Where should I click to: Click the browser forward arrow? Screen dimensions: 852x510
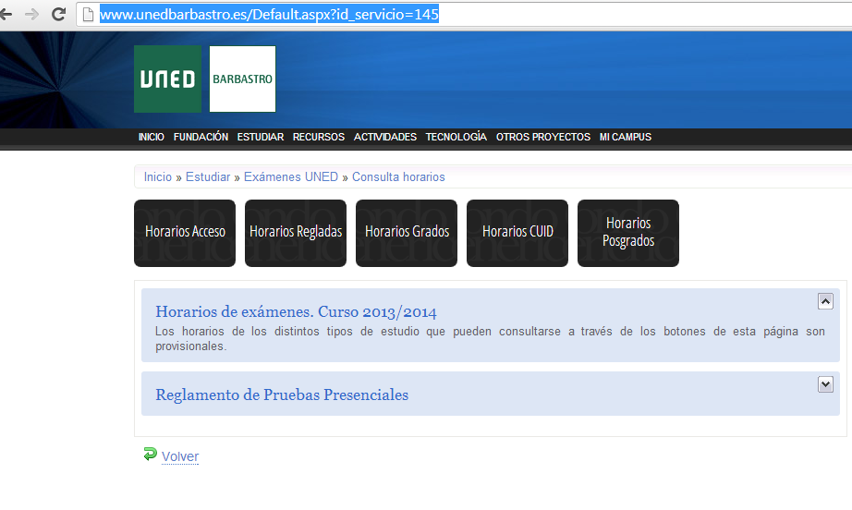click(x=32, y=15)
